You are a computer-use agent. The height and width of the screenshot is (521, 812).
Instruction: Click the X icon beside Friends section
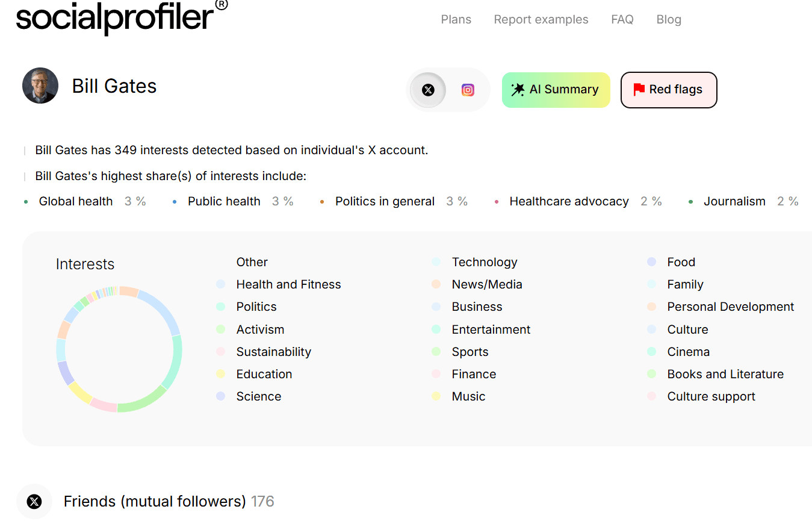coord(34,501)
